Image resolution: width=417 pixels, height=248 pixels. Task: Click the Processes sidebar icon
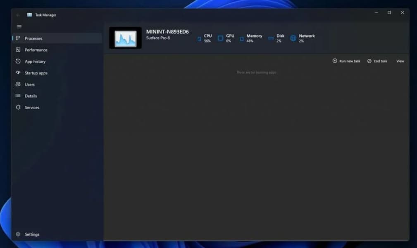tap(18, 38)
